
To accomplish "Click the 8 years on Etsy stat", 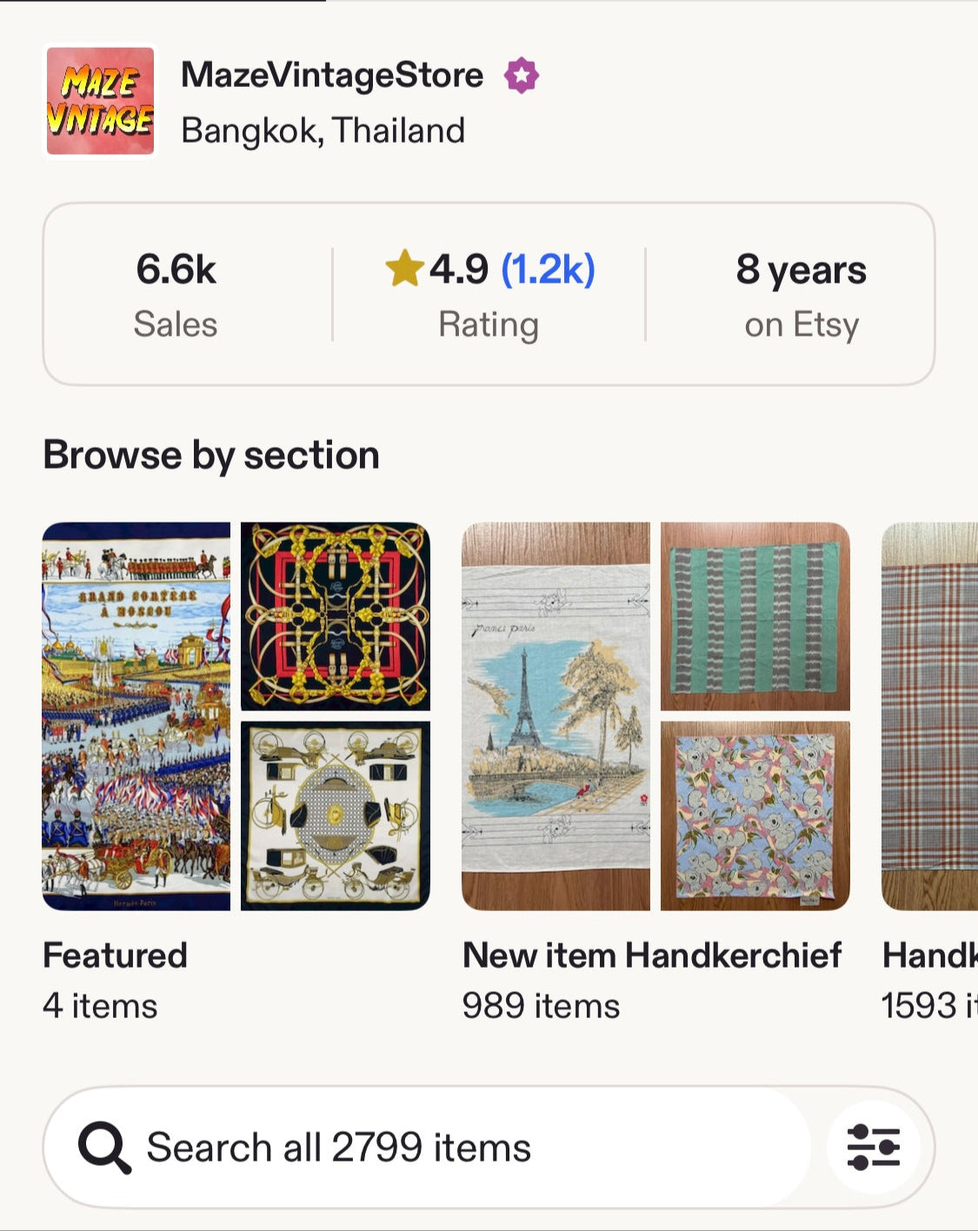I will pyautogui.click(x=801, y=294).
